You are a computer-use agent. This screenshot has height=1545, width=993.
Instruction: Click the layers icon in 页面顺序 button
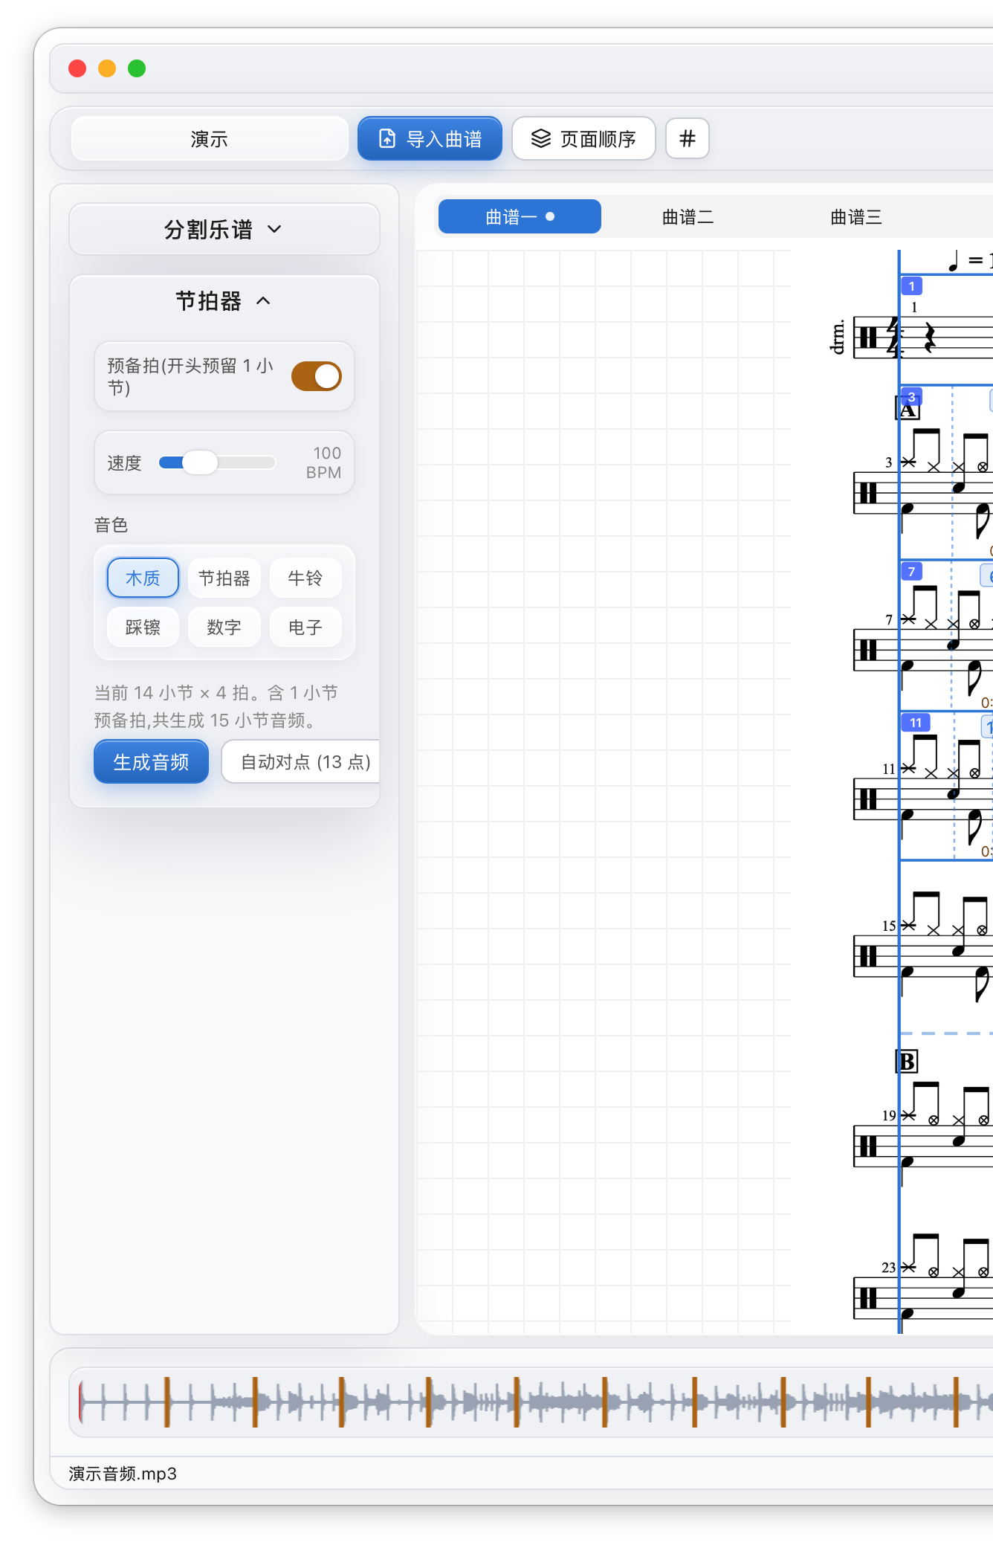(541, 138)
